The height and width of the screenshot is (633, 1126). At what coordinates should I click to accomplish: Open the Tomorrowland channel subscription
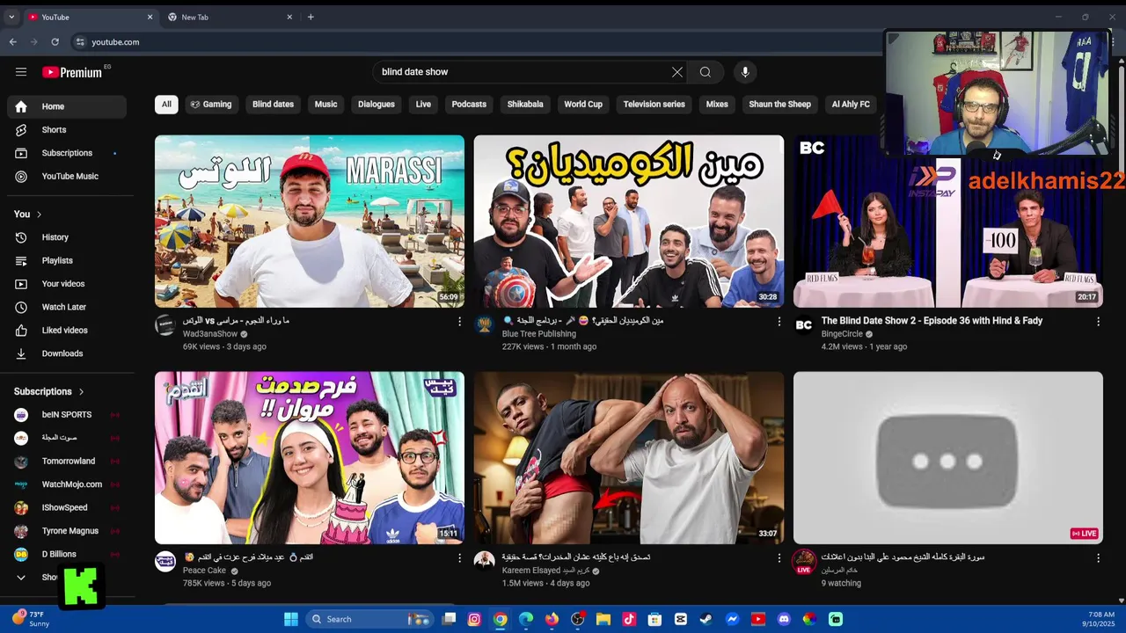pos(67,462)
